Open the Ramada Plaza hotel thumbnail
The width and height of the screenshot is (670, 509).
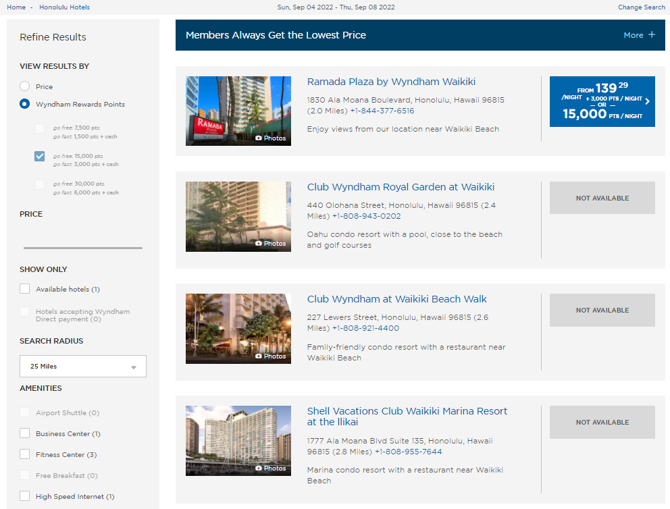click(x=238, y=111)
